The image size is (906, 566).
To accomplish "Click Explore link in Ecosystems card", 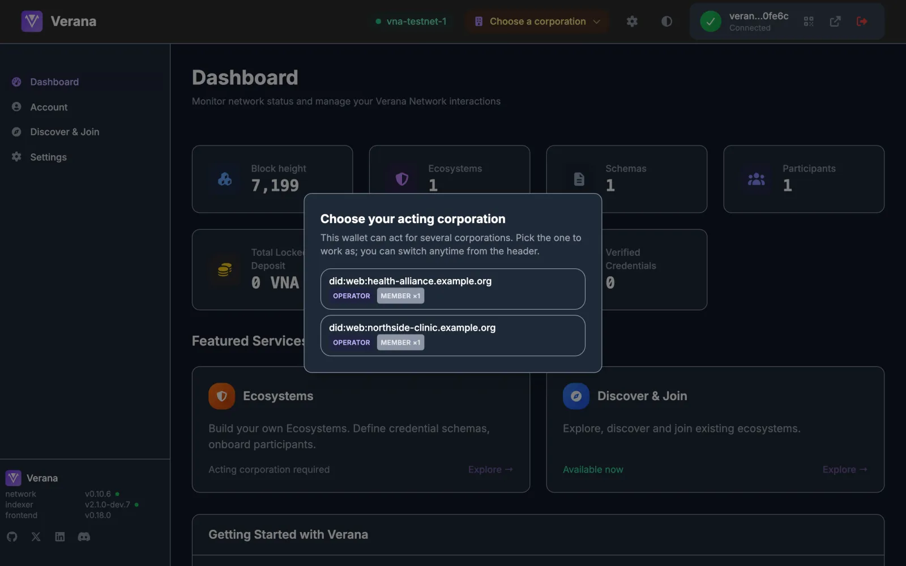I will [490, 469].
